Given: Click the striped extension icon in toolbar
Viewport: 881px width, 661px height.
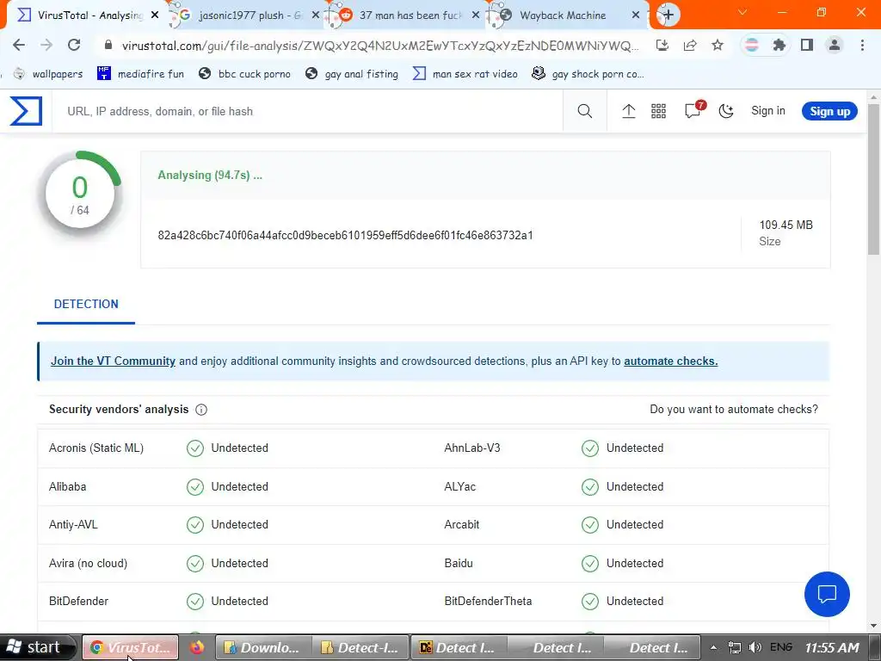Looking at the screenshot, I should (751, 45).
